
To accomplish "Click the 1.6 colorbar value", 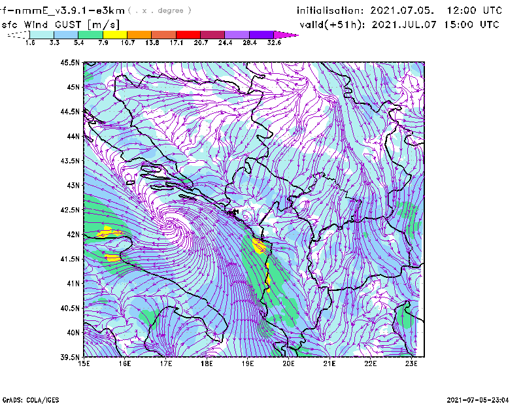I will click(30, 42).
